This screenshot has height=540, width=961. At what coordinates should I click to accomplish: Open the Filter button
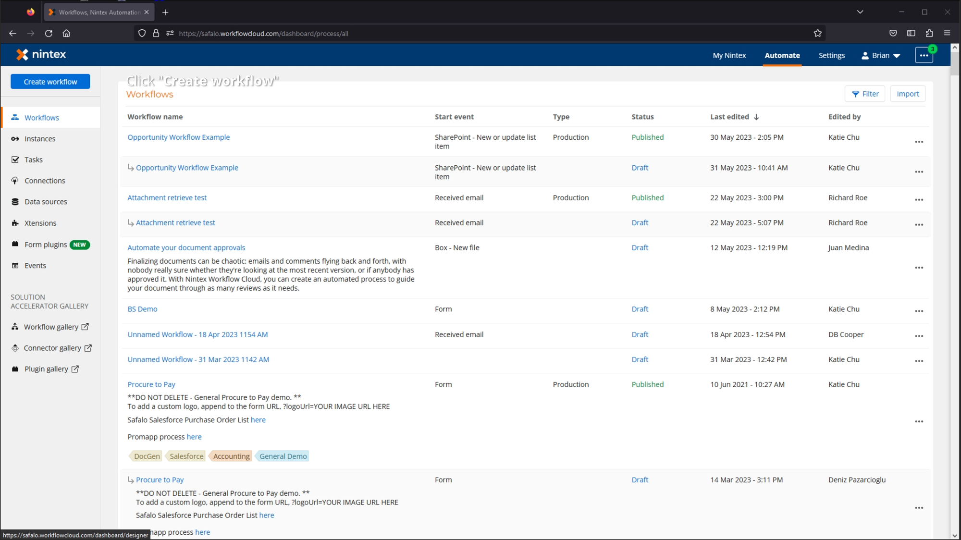click(x=864, y=94)
